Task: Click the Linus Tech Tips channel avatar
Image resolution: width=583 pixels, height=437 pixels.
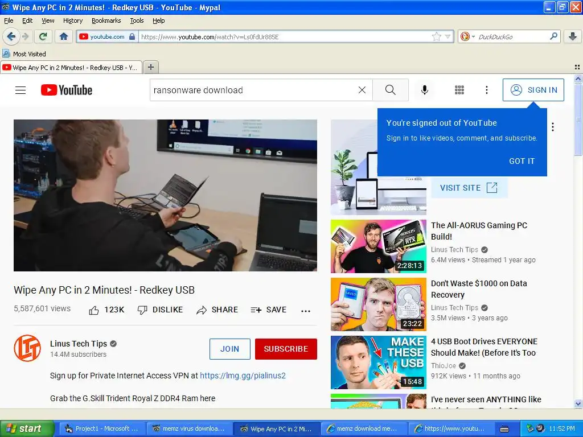Action: click(x=27, y=348)
